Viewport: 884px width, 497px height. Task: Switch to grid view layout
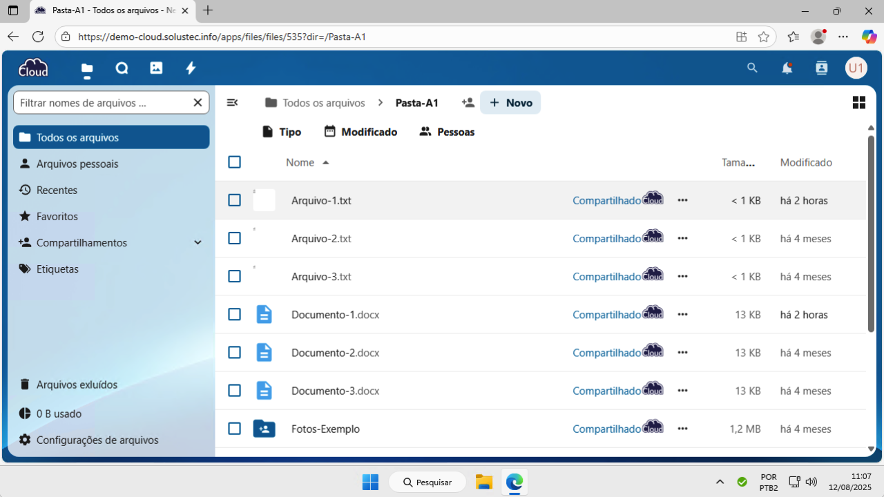[x=858, y=103]
